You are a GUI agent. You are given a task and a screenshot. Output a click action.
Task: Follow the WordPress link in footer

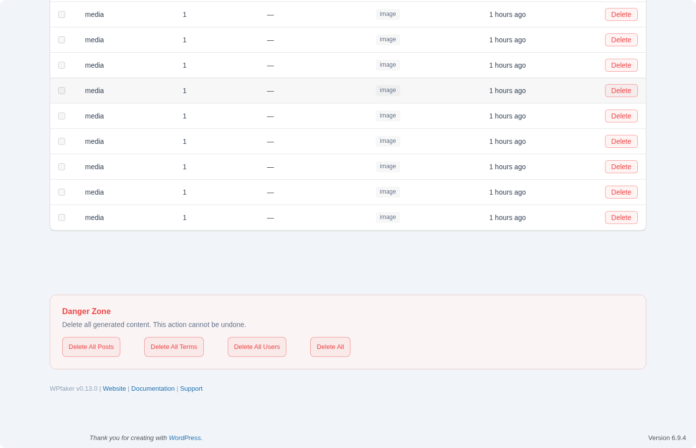pos(184,438)
